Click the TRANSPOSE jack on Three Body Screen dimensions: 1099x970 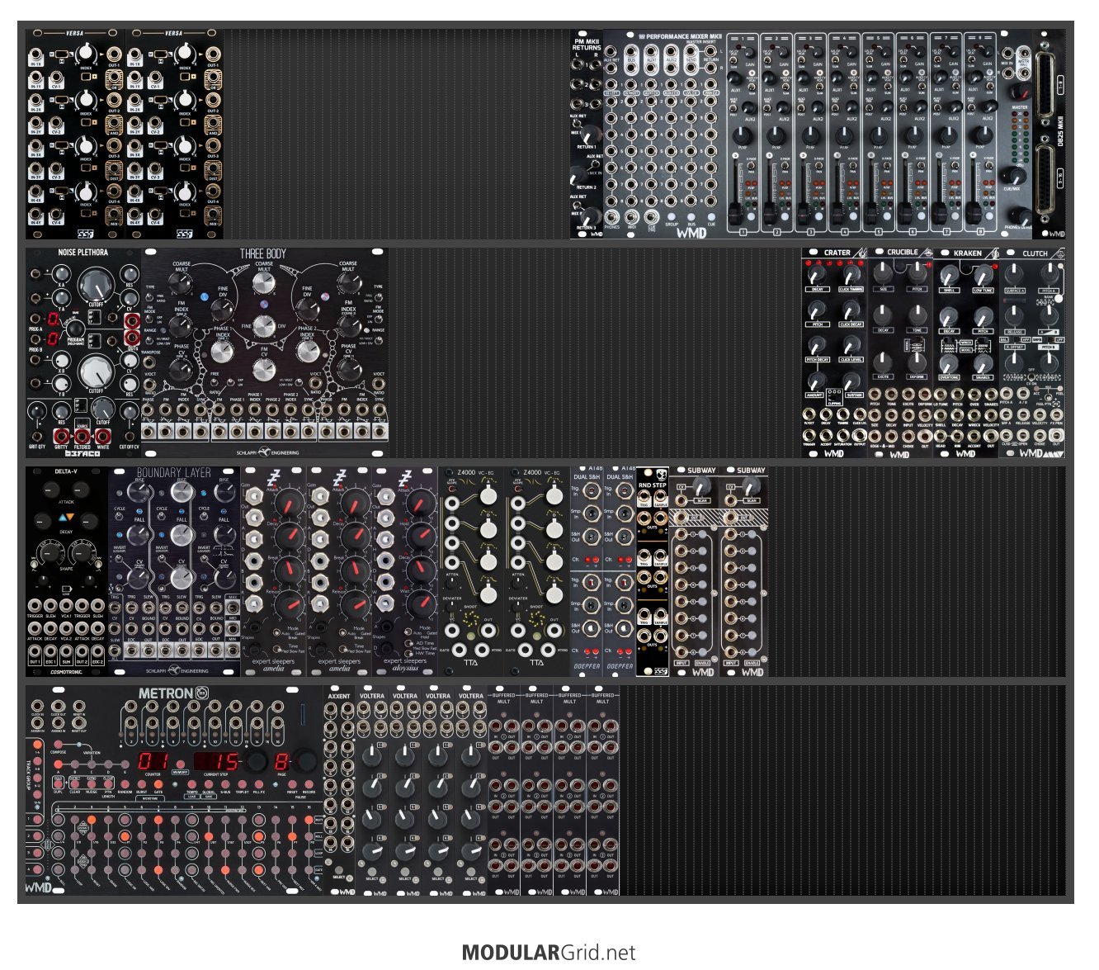pyautogui.click(x=149, y=363)
